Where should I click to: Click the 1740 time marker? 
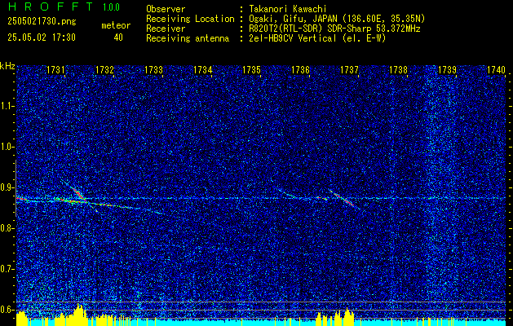tap(497, 70)
